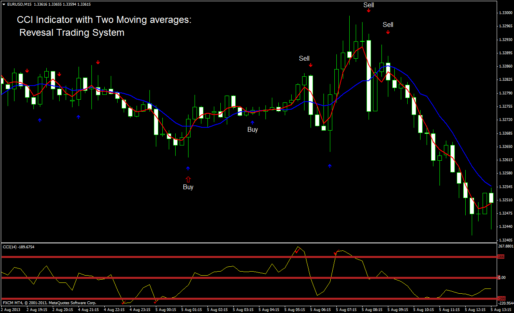Click the '5 Aug 10:15' time axis label
The width and height of the screenshot is (514, 313).
(x=424, y=310)
